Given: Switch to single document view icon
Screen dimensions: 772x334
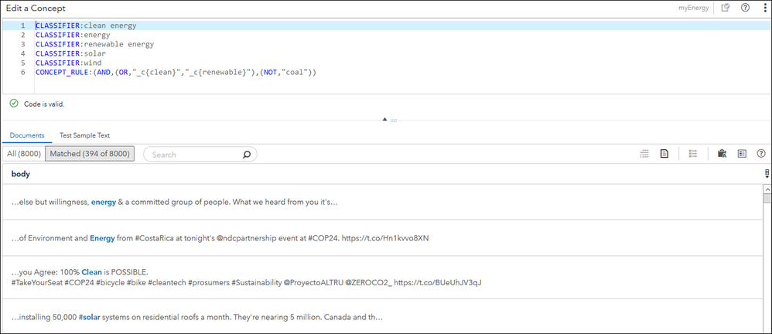Looking at the screenshot, I should (x=664, y=155).
